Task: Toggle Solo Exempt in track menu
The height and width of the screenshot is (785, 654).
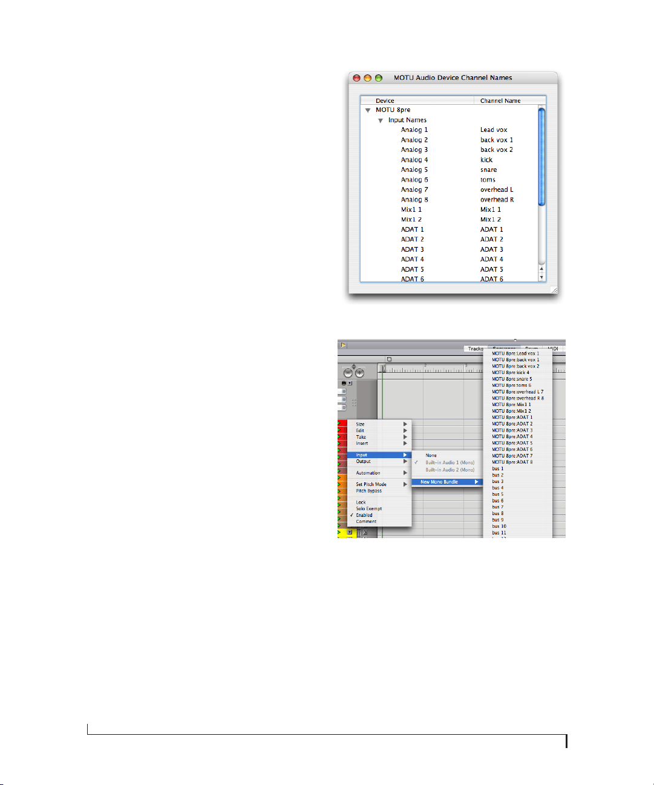Action: (x=379, y=508)
